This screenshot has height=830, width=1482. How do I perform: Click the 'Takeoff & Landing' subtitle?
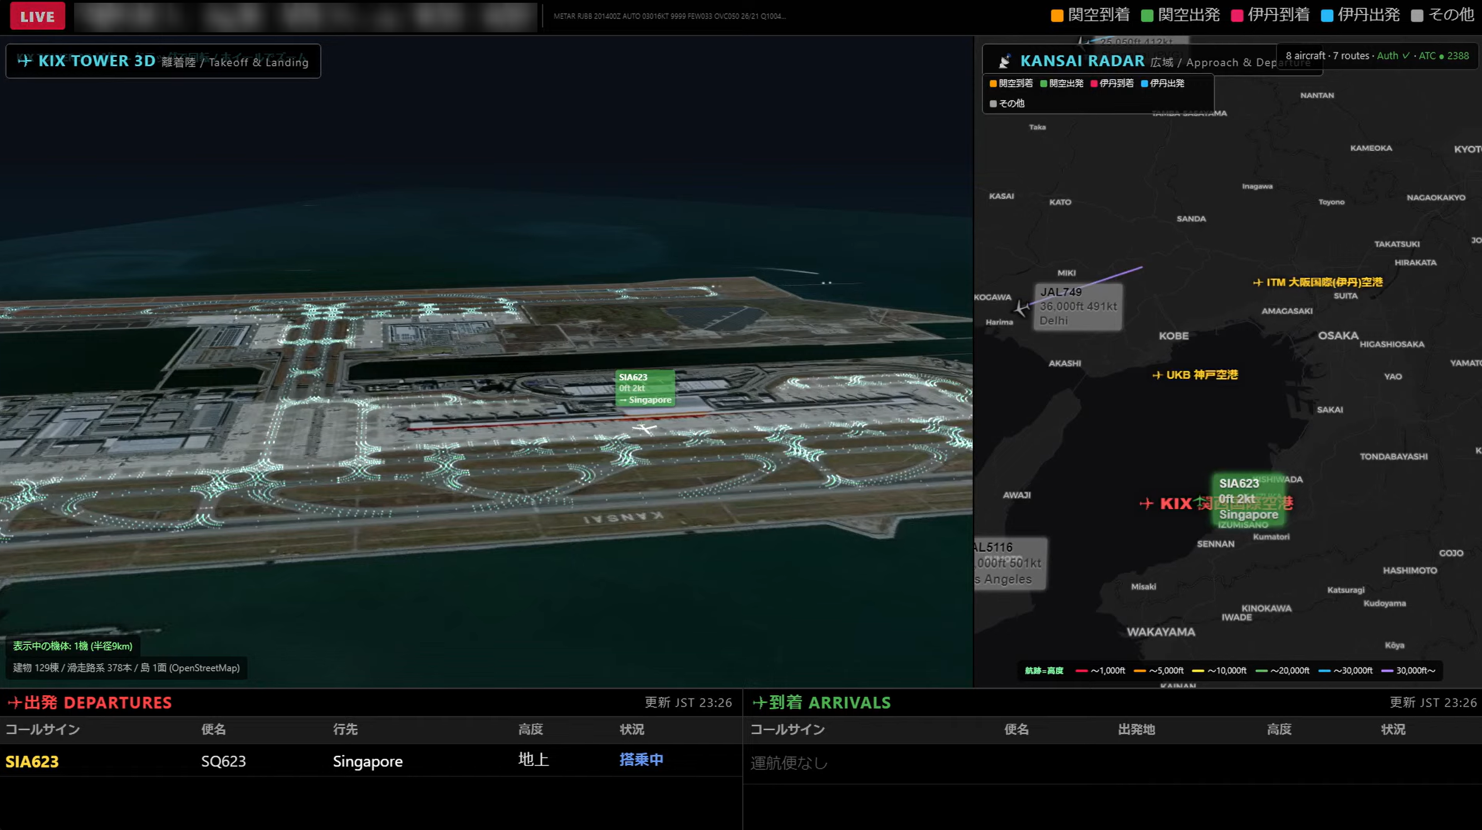pyautogui.click(x=258, y=62)
